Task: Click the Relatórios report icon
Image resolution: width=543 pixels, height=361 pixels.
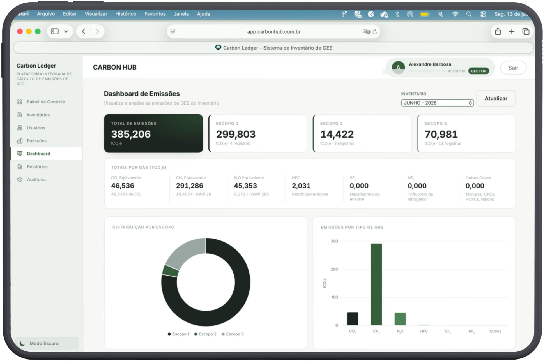Action: pos(20,167)
